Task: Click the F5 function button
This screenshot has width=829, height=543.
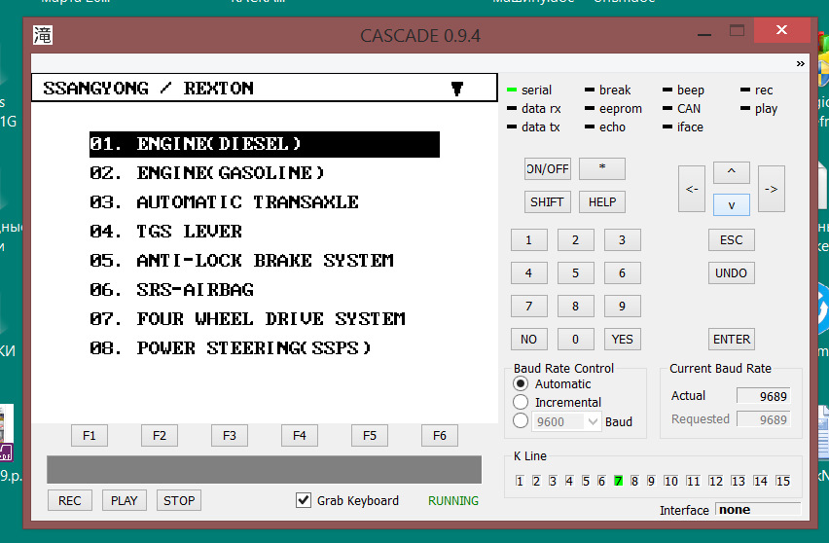Action: (370, 436)
